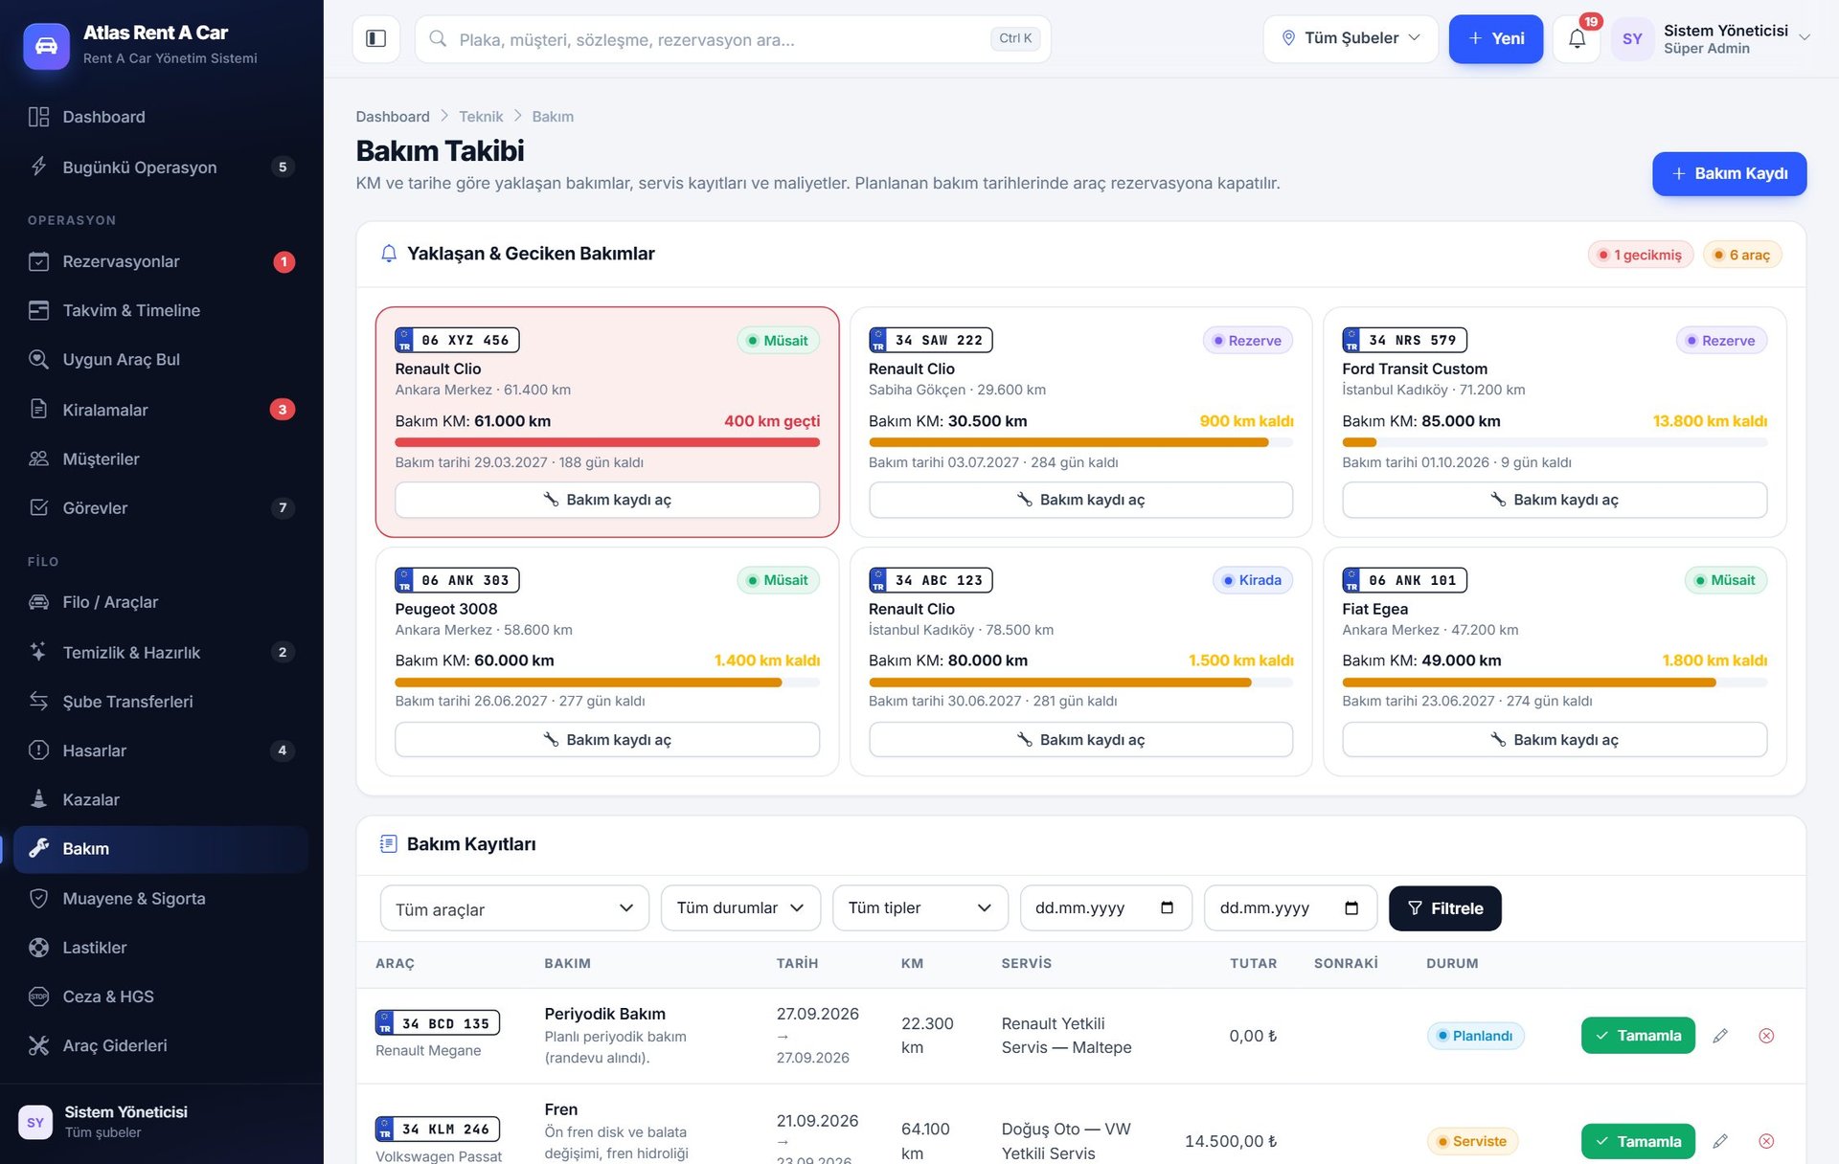Click the Kiralamalar document icon
Image resolution: width=1839 pixels, height=1164 pixels.
[x=38, y=409]
